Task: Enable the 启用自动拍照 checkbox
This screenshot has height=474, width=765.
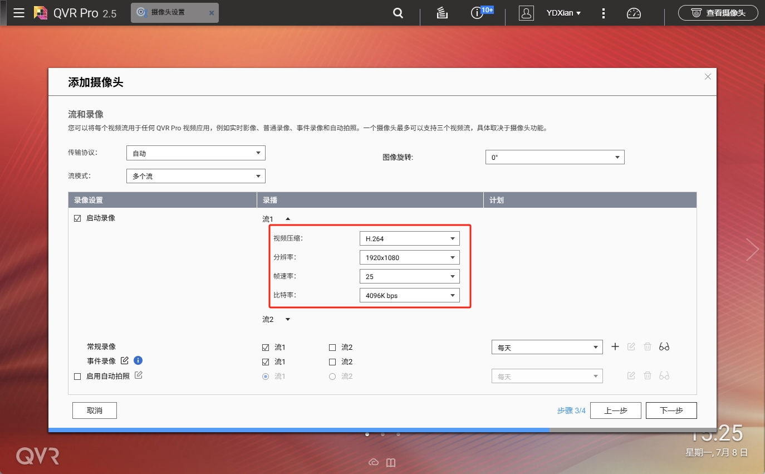Action: [77, 377]
